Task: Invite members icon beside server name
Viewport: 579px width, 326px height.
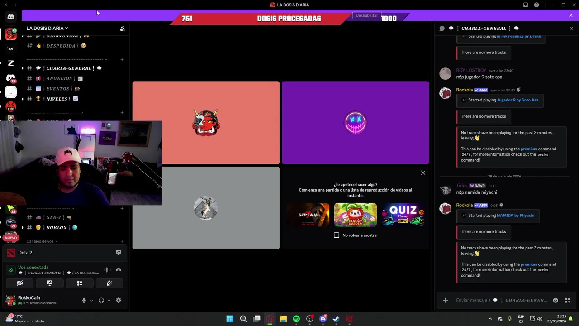Action: click(122, 28)
